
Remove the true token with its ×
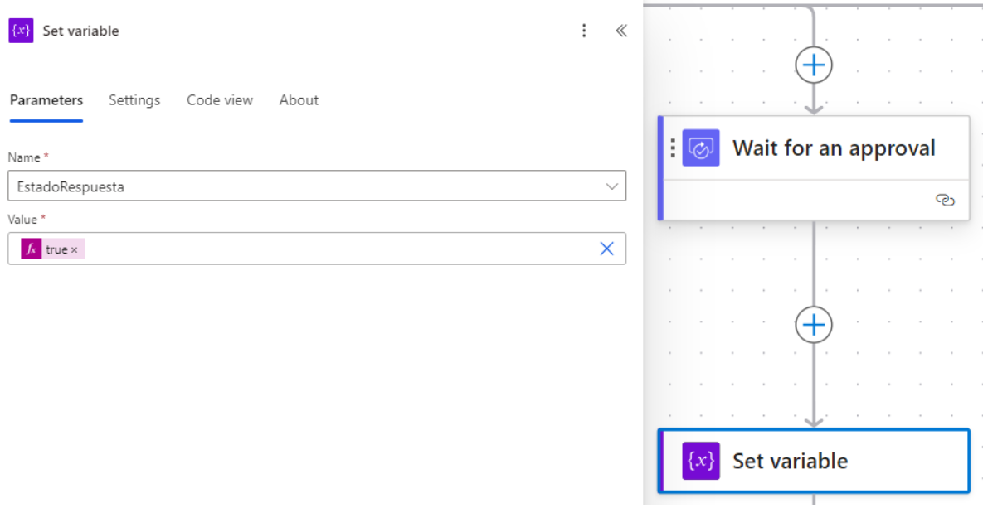74,249
